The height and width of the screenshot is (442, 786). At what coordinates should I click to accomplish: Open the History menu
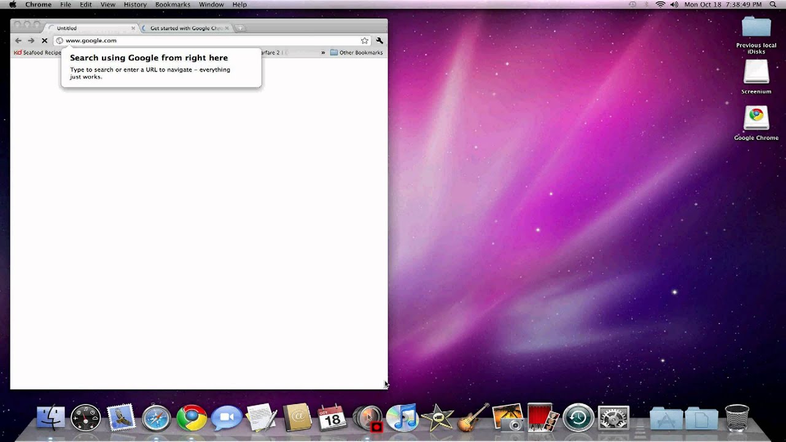pyautogui.click(x=135, y=4)
